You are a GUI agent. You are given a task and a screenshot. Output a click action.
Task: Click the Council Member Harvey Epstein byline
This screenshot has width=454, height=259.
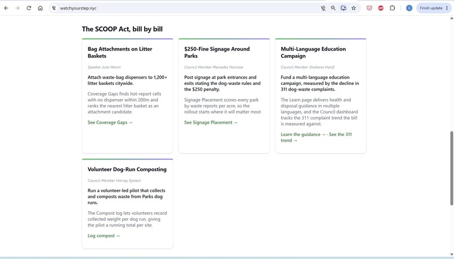(x=114, y=181)
